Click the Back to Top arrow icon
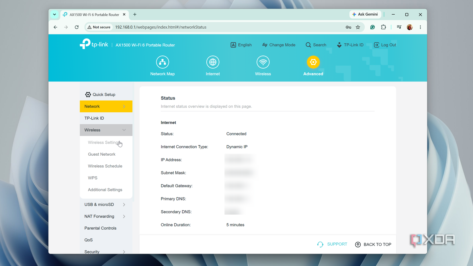473x266 pixels. (x=358, y=245)
